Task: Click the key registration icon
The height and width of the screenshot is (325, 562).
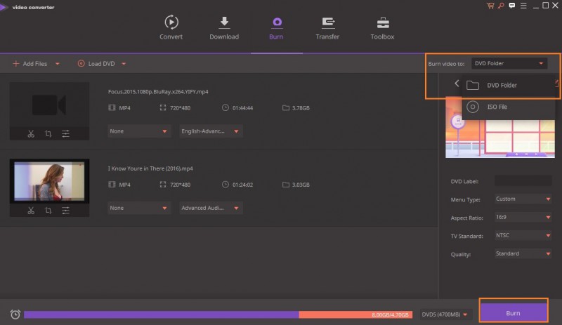Action: tap(499, 6)
